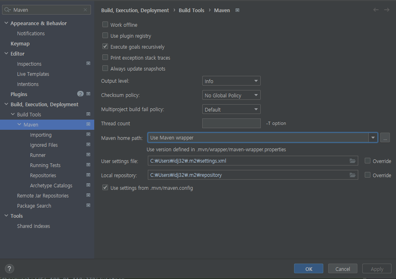396x279 pixels.
Task: Open help with the question mark button
Action: (x=9, y=268)
